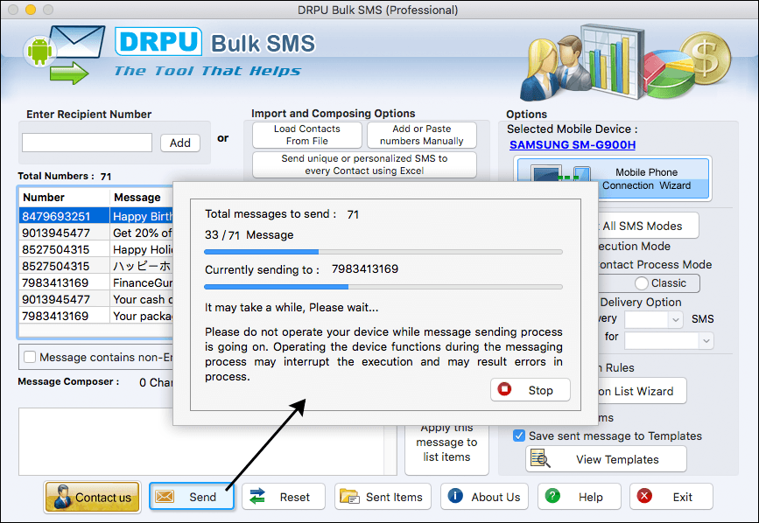Click the Exit button label

click(x=683, y=497)
